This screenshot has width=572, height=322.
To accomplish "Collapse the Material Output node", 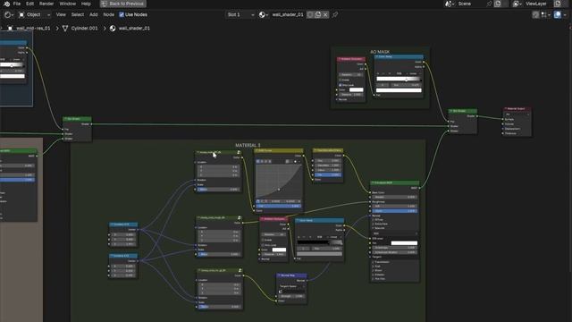I will pos(506,109).
